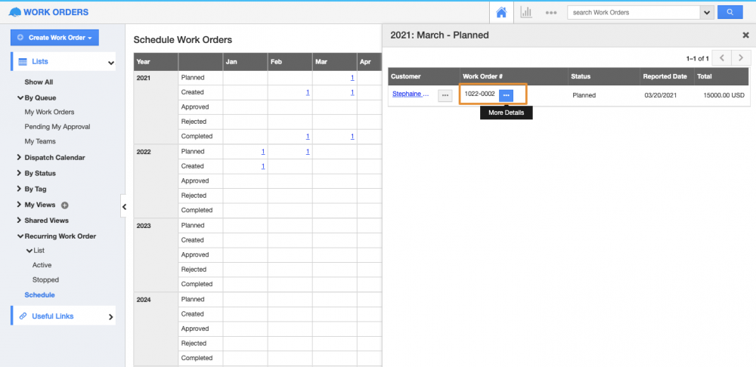Click into the search Work Orders field
This screenshot has height=367, width=756.
click(x=634, y=12)
